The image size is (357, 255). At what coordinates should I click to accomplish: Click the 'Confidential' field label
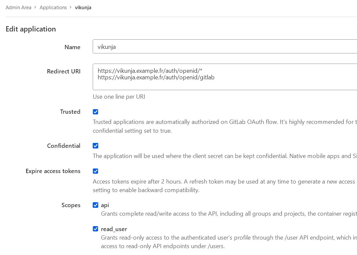[64, 146]
